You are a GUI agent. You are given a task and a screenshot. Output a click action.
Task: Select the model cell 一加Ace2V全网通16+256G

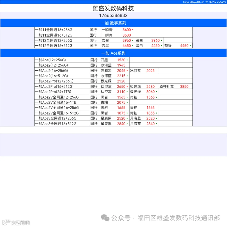(62, 107)
